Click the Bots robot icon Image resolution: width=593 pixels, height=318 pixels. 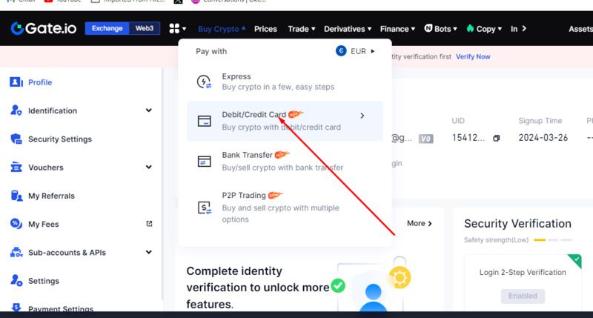tap(428, 28)
